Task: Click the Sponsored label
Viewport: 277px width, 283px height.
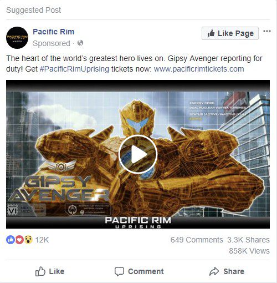Action: (x=52, y=43)
